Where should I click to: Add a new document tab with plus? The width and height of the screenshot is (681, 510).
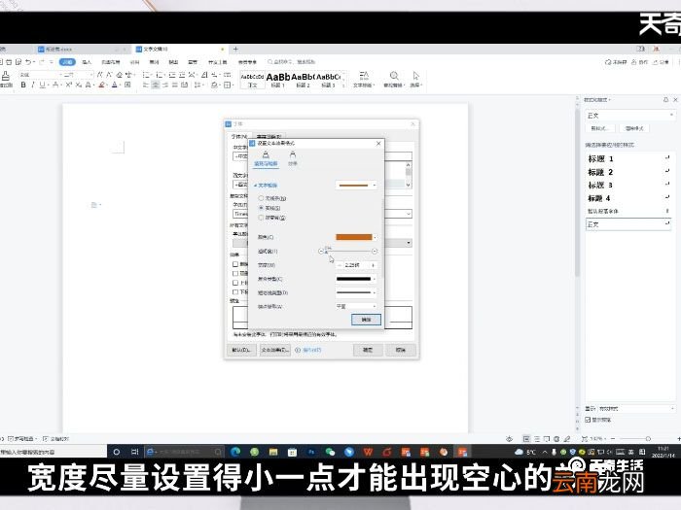click(235, 49)
